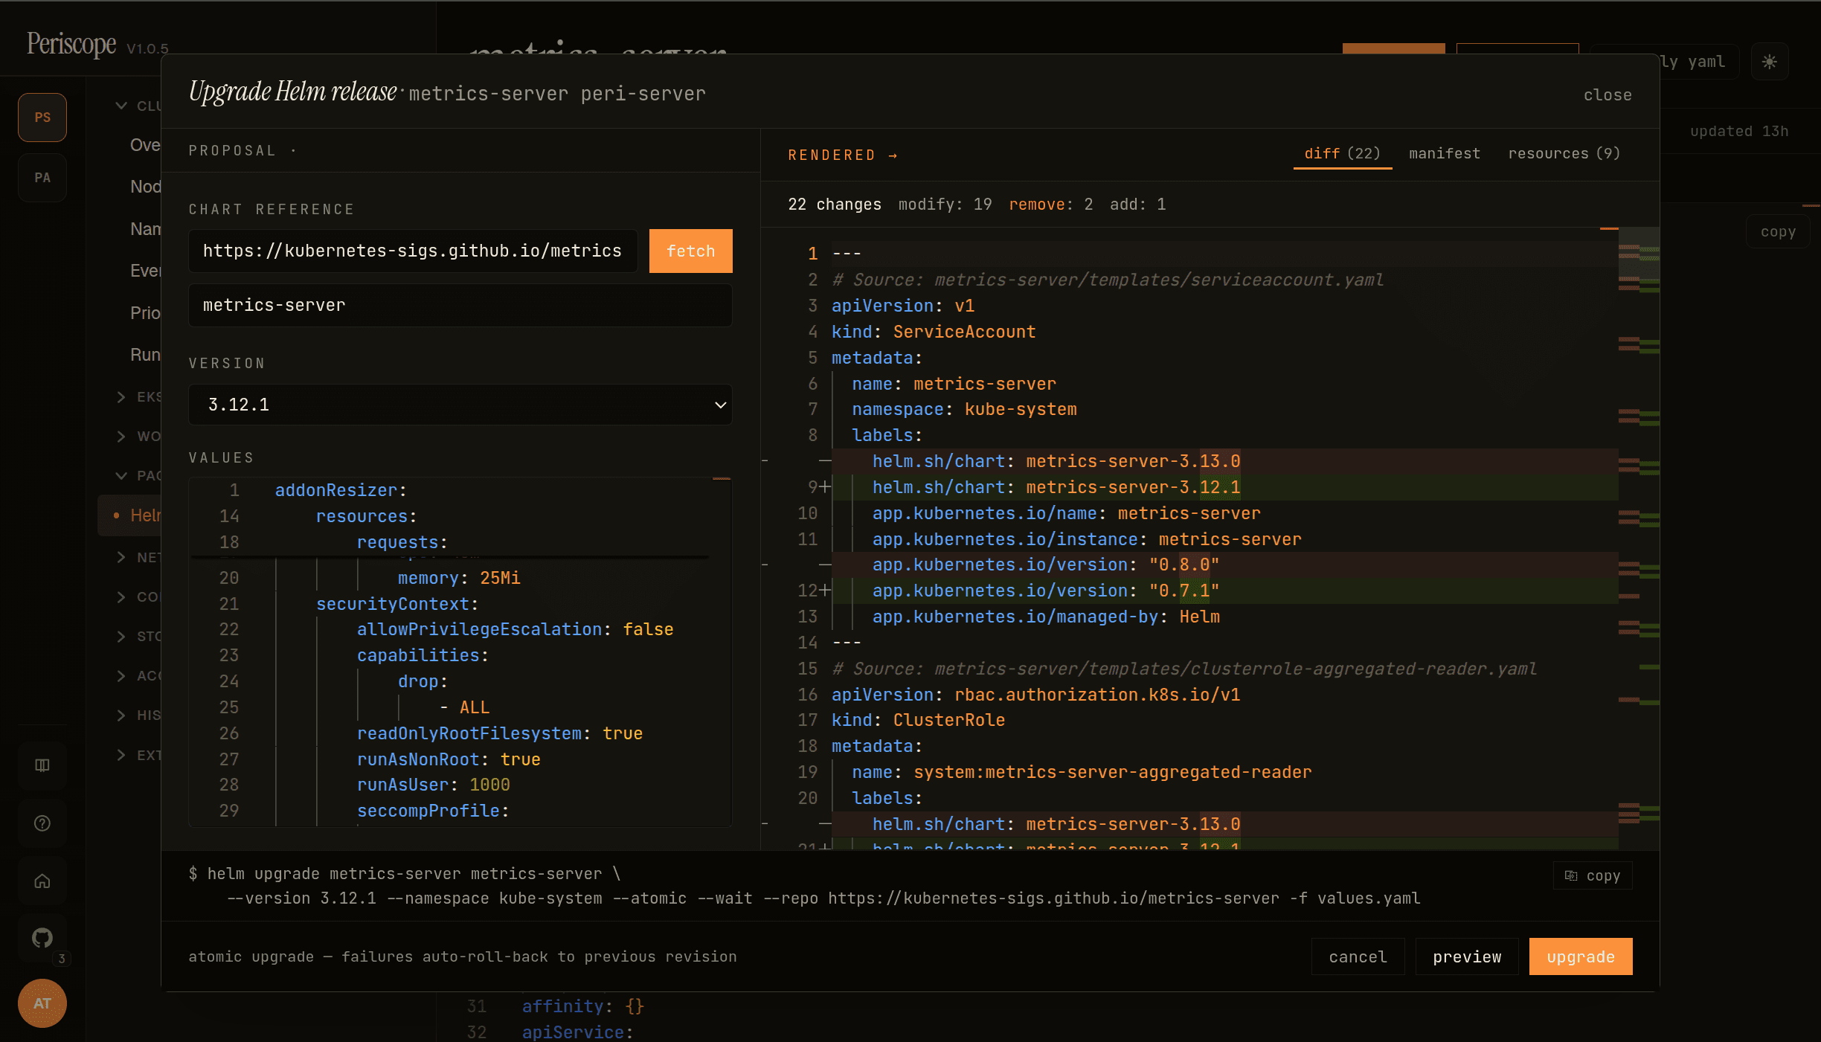Viewport: 1821px width, 1042px height.
Task: Cancel the Helm upgrade
Action: click(x=1358, y=957)
